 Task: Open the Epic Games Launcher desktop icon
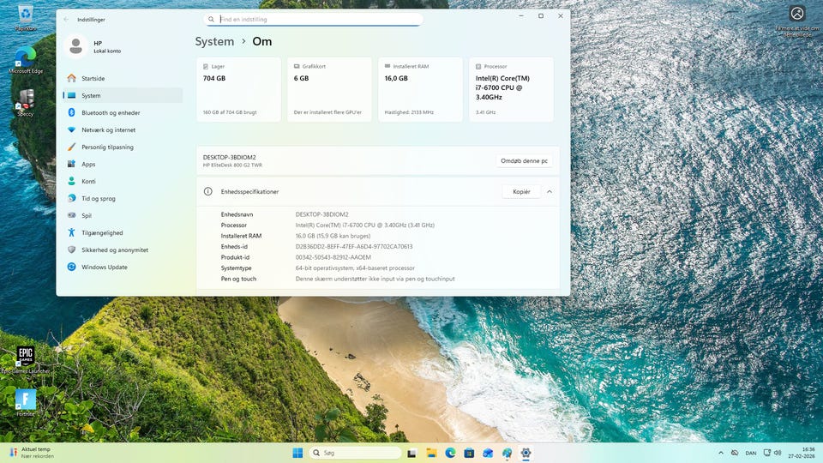26,358
